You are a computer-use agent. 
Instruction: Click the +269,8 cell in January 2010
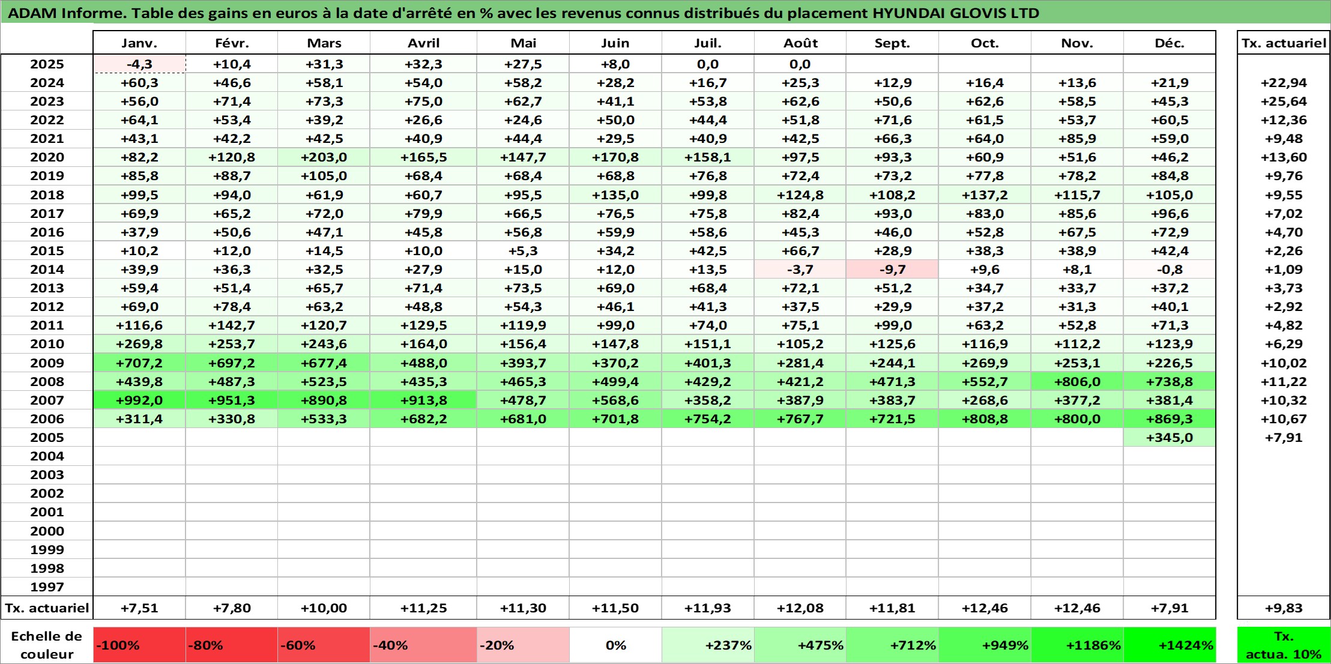(139, 344)
